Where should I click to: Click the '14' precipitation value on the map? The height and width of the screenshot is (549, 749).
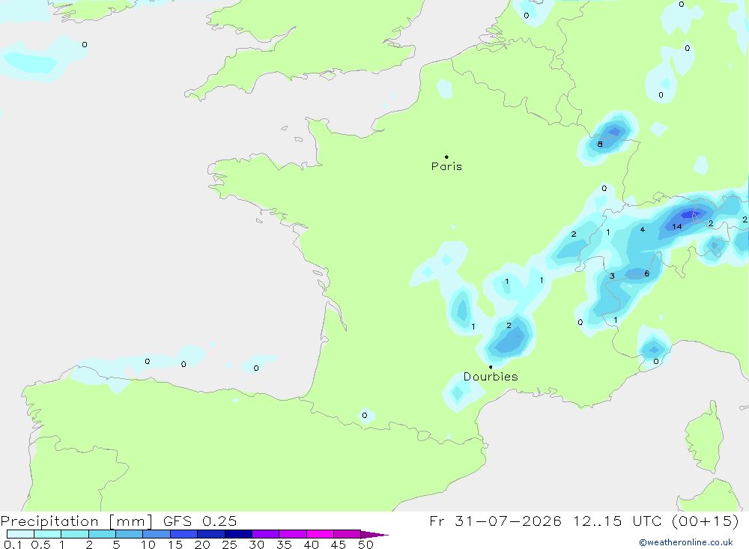(677, 226)
